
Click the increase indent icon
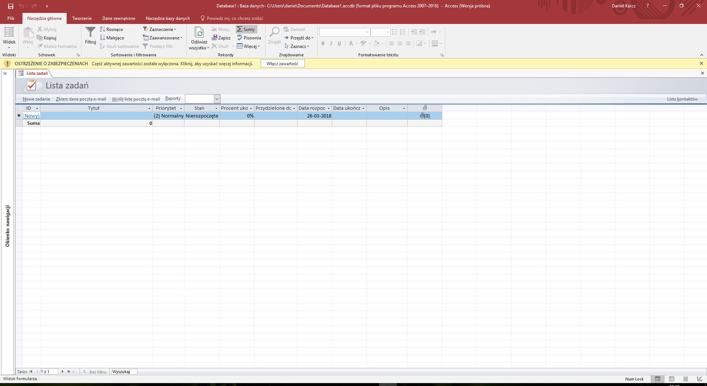[414, 32]
